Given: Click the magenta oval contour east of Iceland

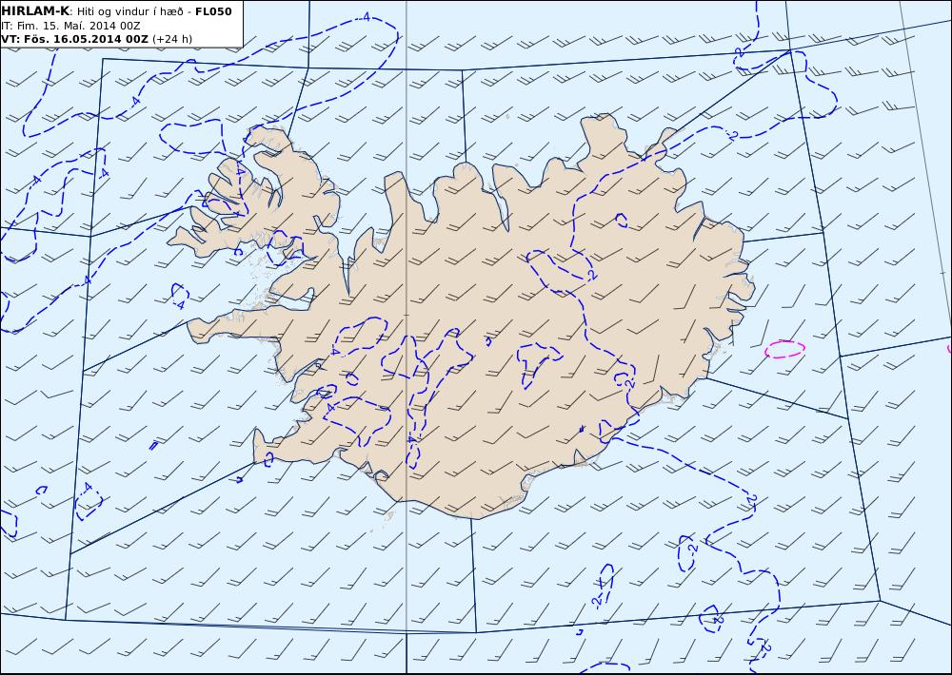Looking at the screenshot, I should coord(784,349).
